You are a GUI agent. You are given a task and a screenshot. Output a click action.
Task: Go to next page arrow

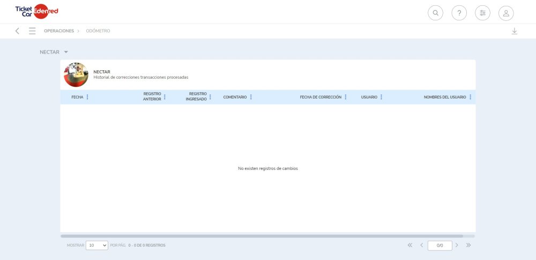pyautogui.click(x=457, y=246)
